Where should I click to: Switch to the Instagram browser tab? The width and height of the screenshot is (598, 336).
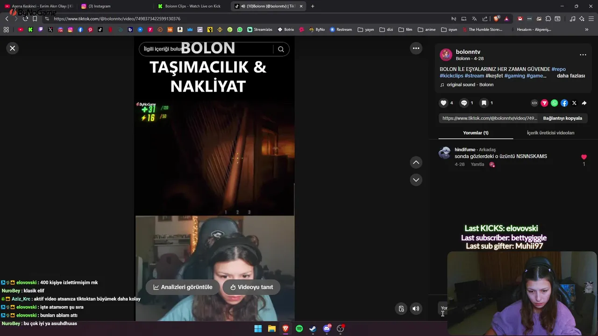click(x=114, y=6)
